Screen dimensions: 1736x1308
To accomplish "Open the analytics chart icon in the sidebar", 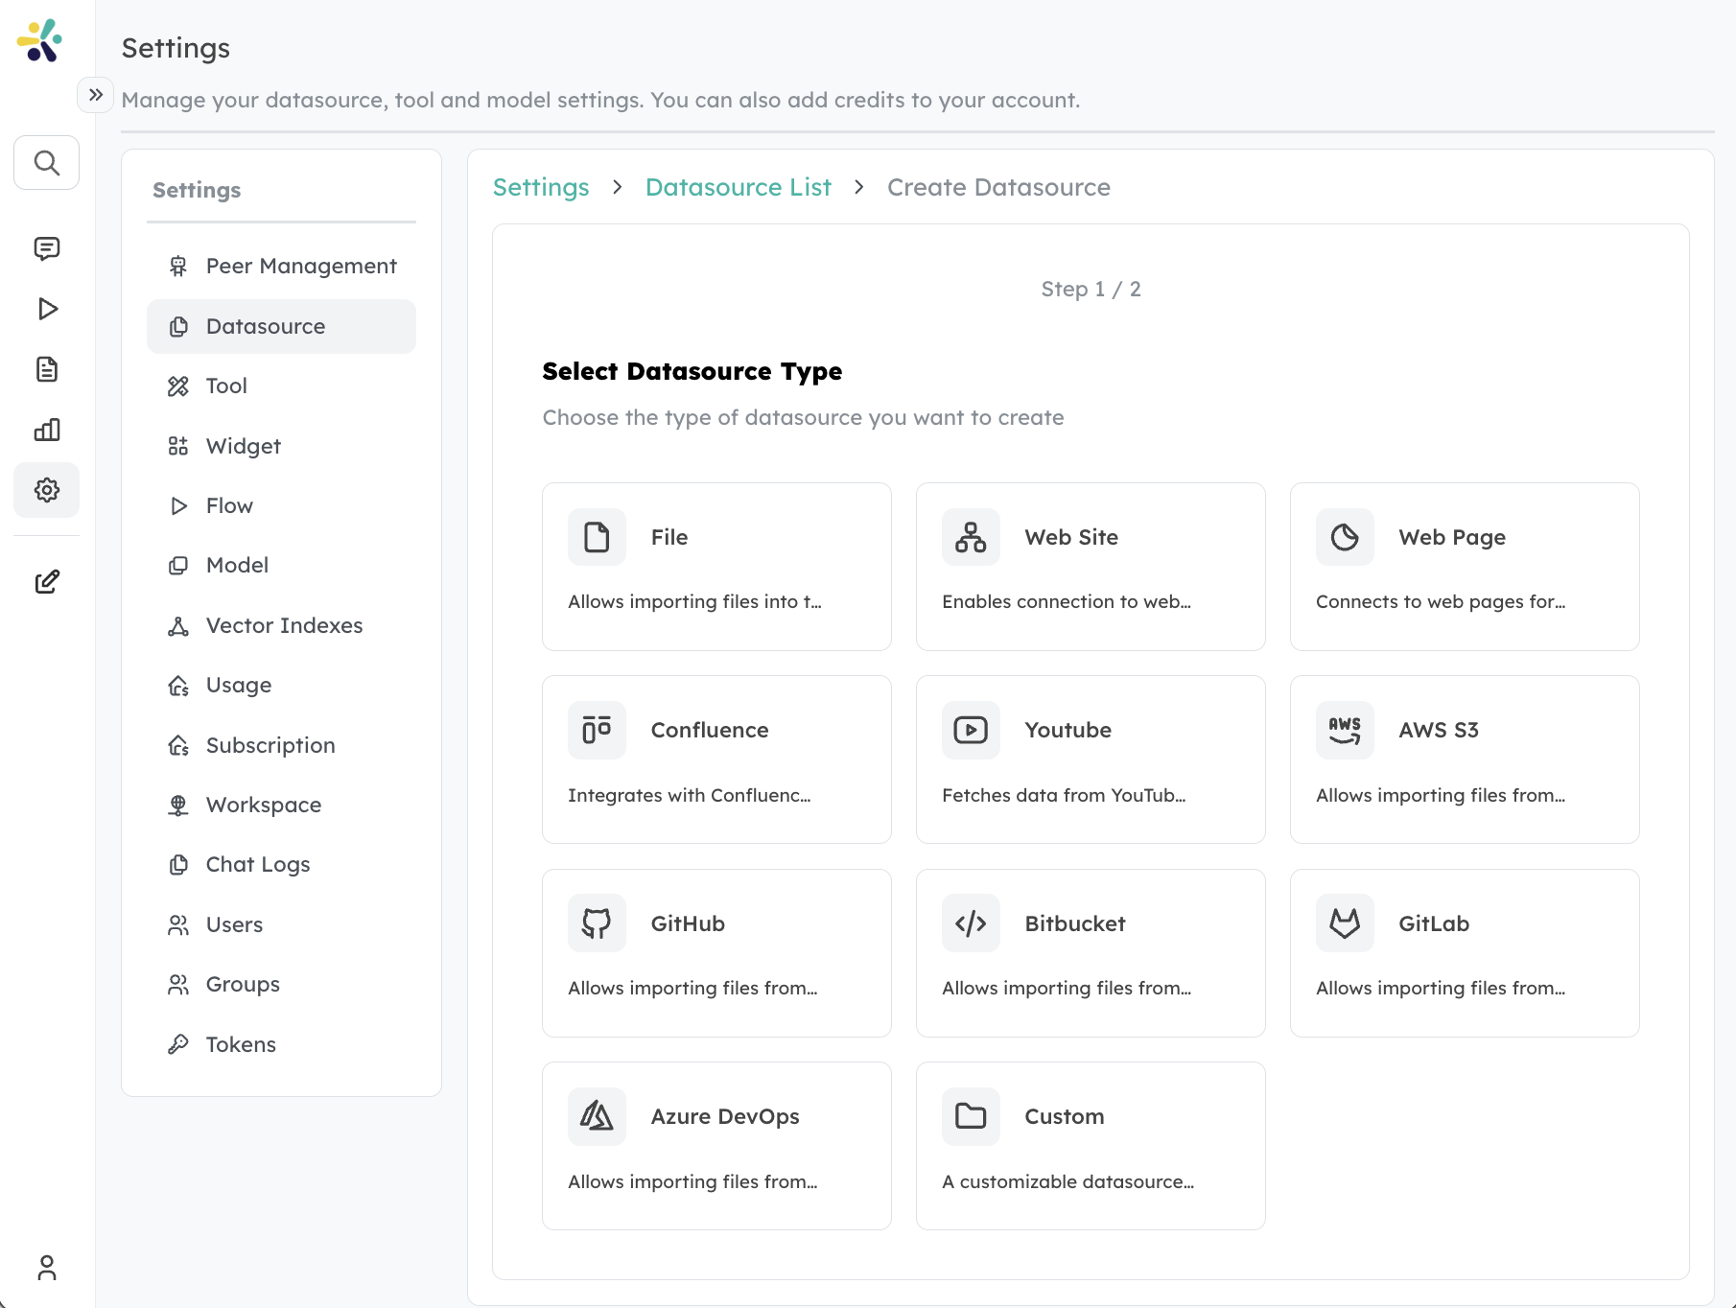I will [x=46, y=430].
